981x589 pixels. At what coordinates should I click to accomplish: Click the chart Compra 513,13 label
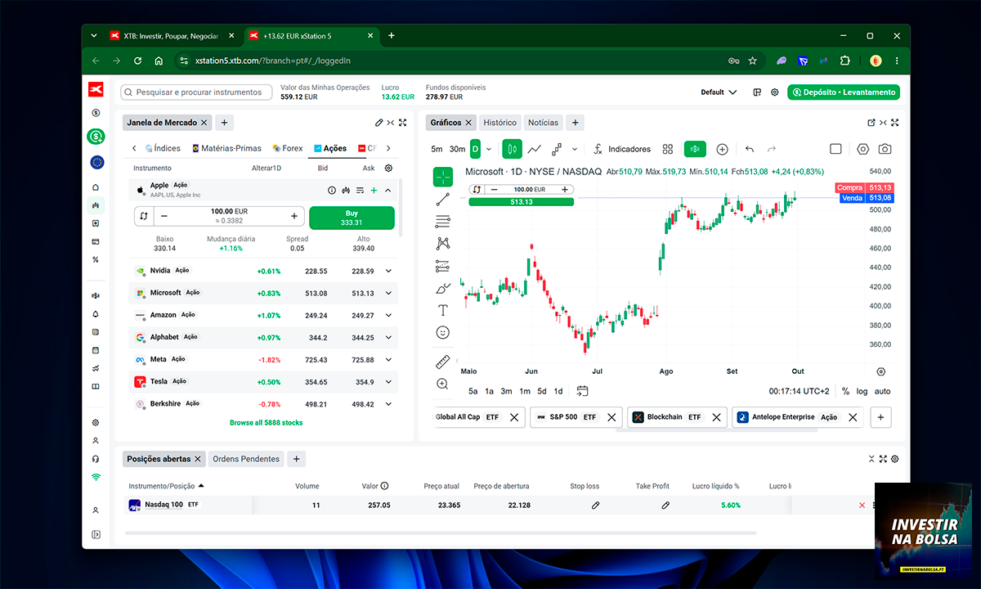(x=864, y=187)
